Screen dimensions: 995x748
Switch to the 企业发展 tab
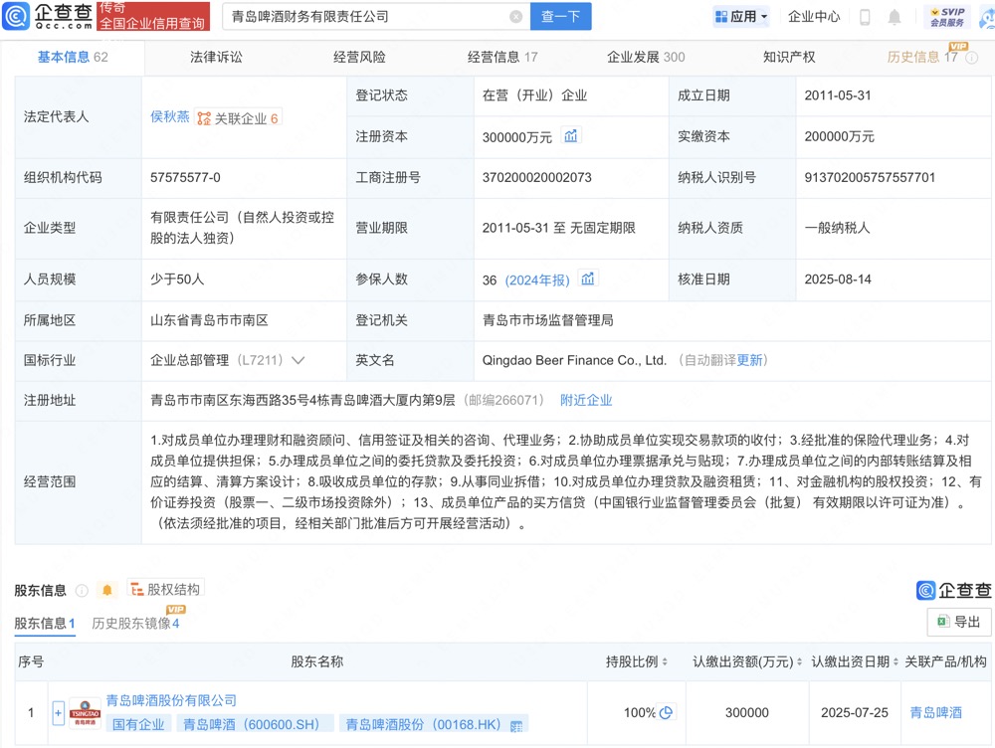click(x=646, y=57)
